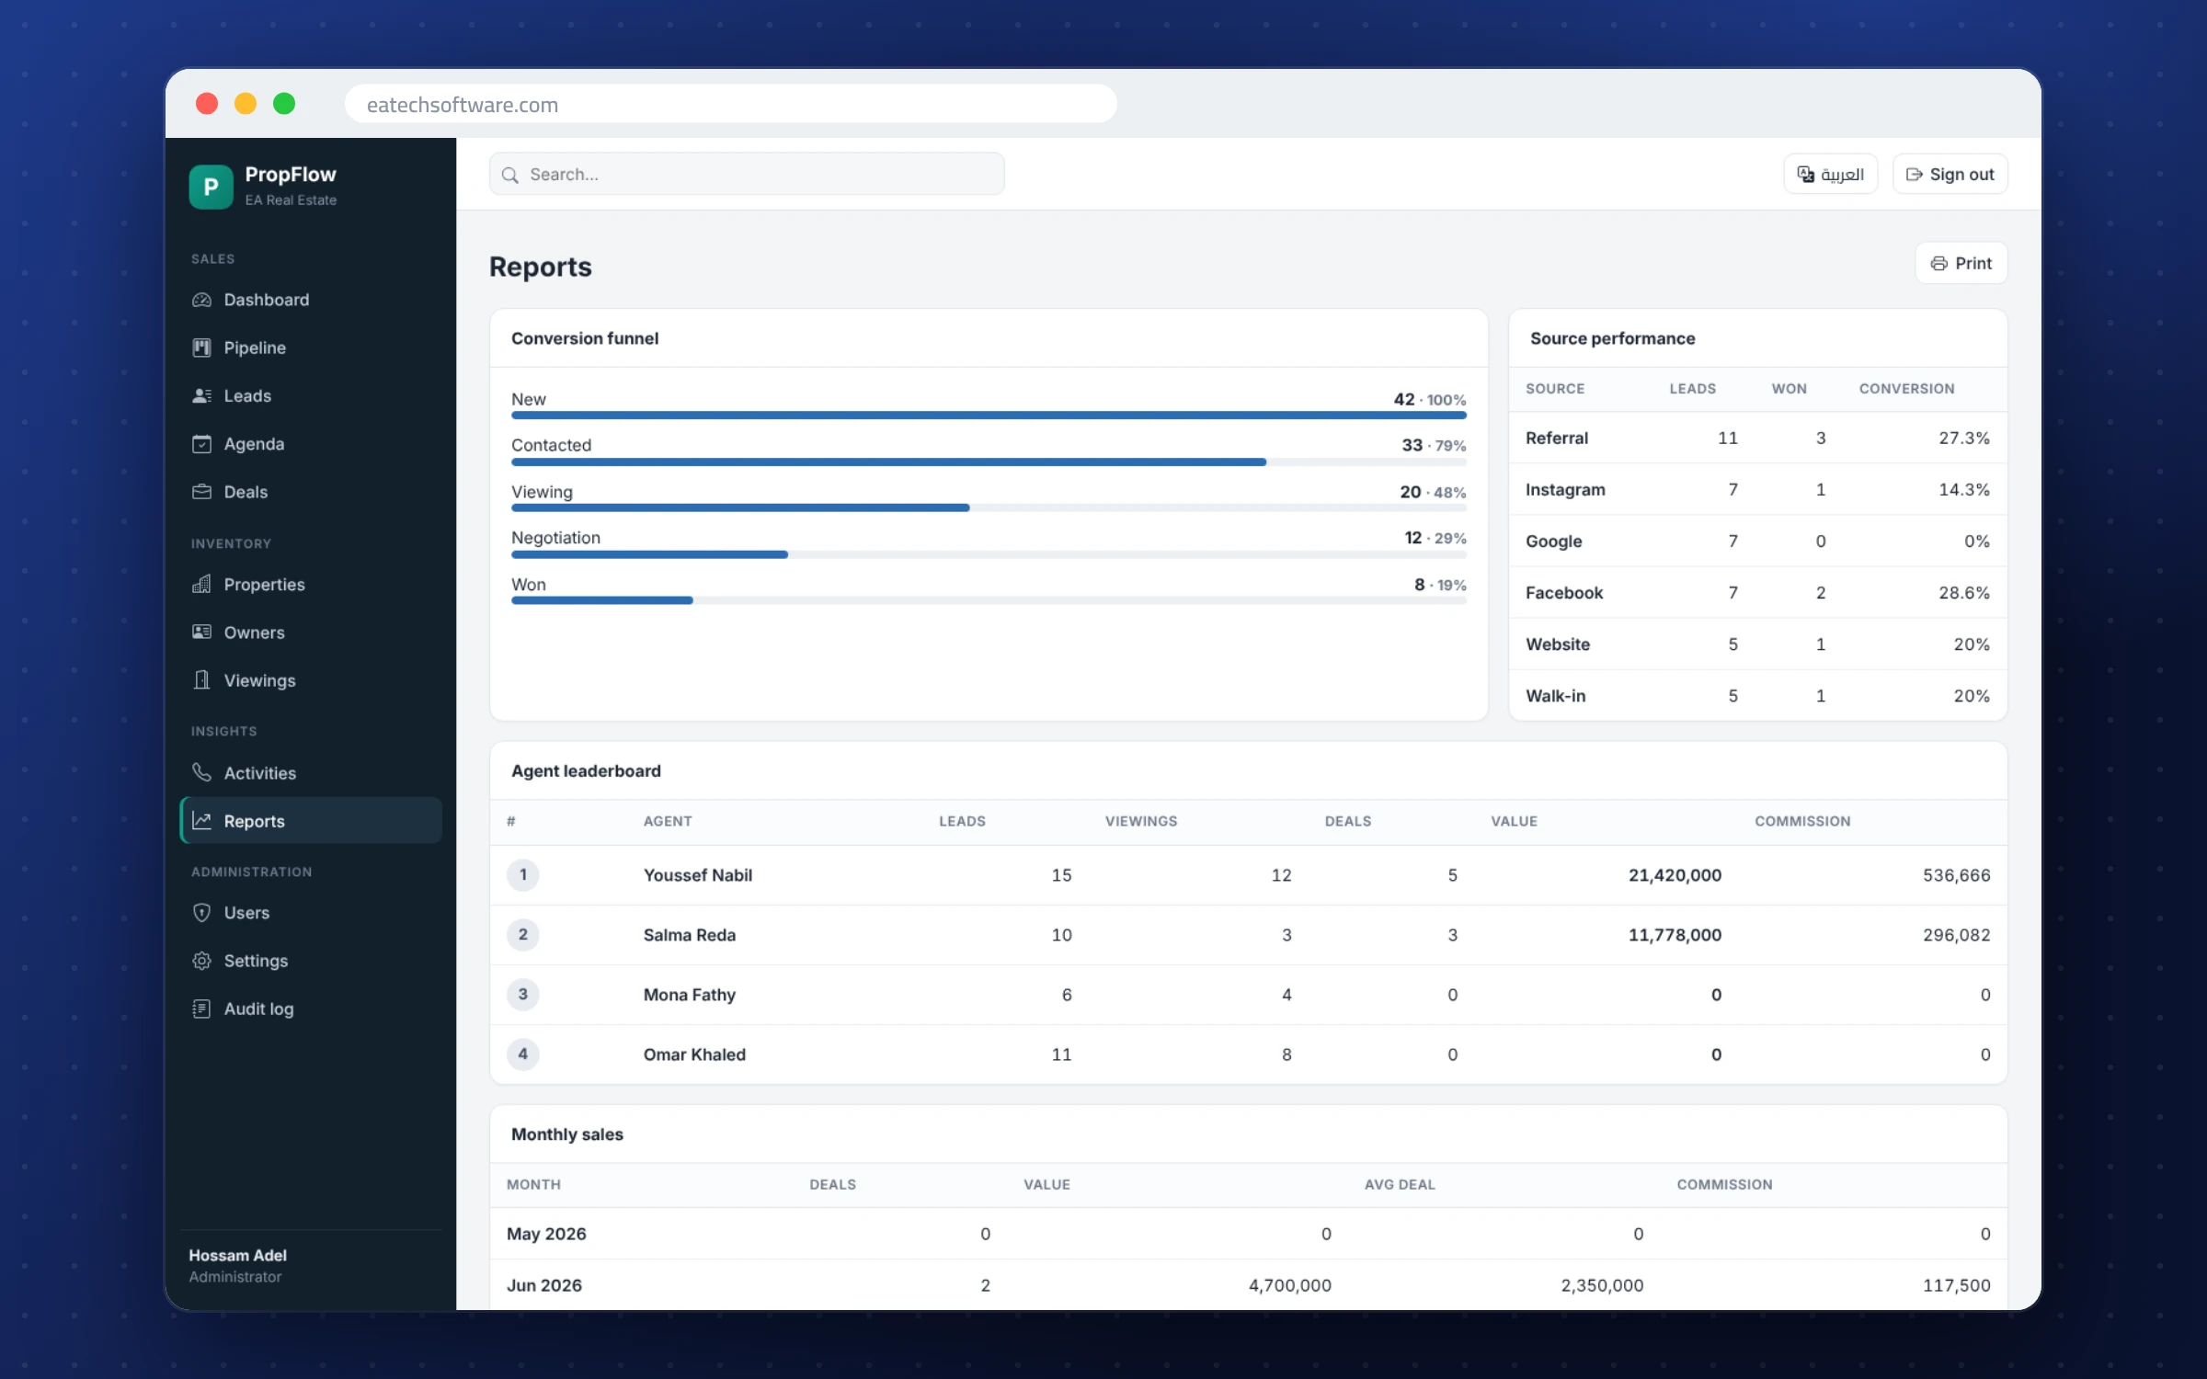Viewport: 2207px width, 1379px height.
Task: Go to the Dashboard menu item
Action: pyautogui.click(x=311, y=300)
